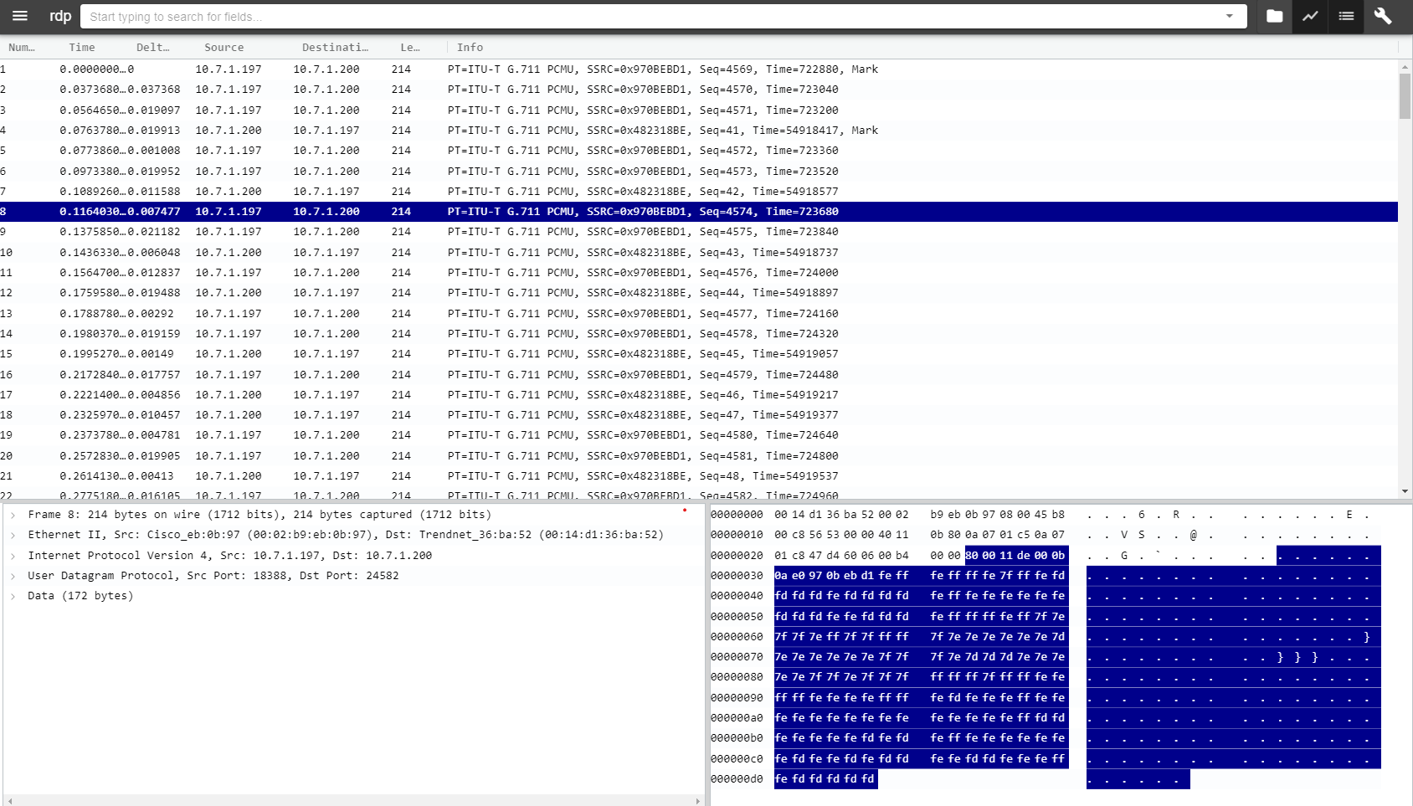Expand User Datagram Protocol node

tap(13, 576)
